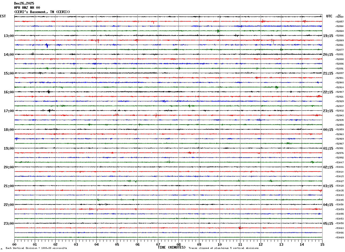
Task: Select the 13:00 CST time label
Action: (x=9, y=36)
